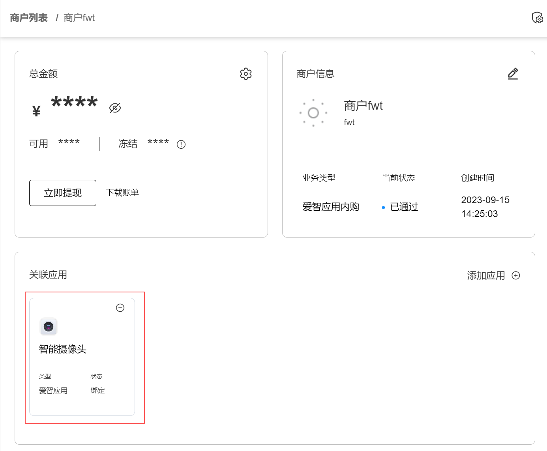Viewport: 547px width, 451px height.
Task: Select 商户列表 in the breadcrumb
Action: coord(28,18)
